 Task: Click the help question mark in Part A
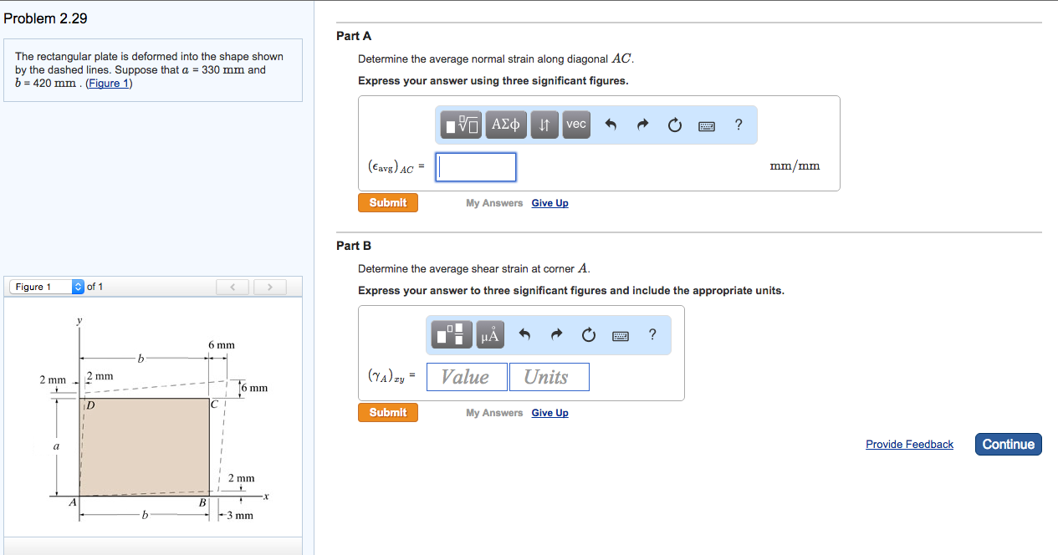[738, 125]
